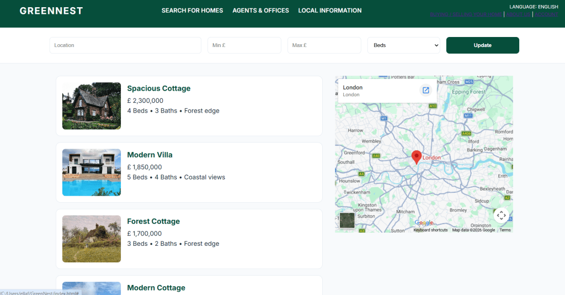
Task: Click the Google logo on map
Action: click(424, 223)
